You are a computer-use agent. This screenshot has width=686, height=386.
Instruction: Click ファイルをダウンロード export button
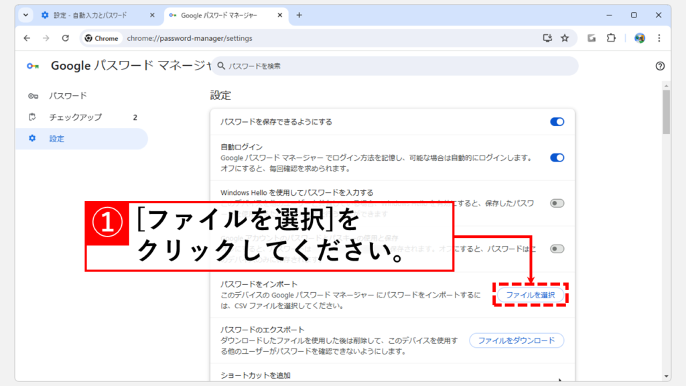point(517,340)
